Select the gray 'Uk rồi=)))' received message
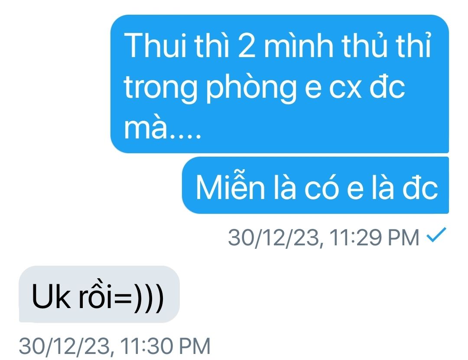 99,294
